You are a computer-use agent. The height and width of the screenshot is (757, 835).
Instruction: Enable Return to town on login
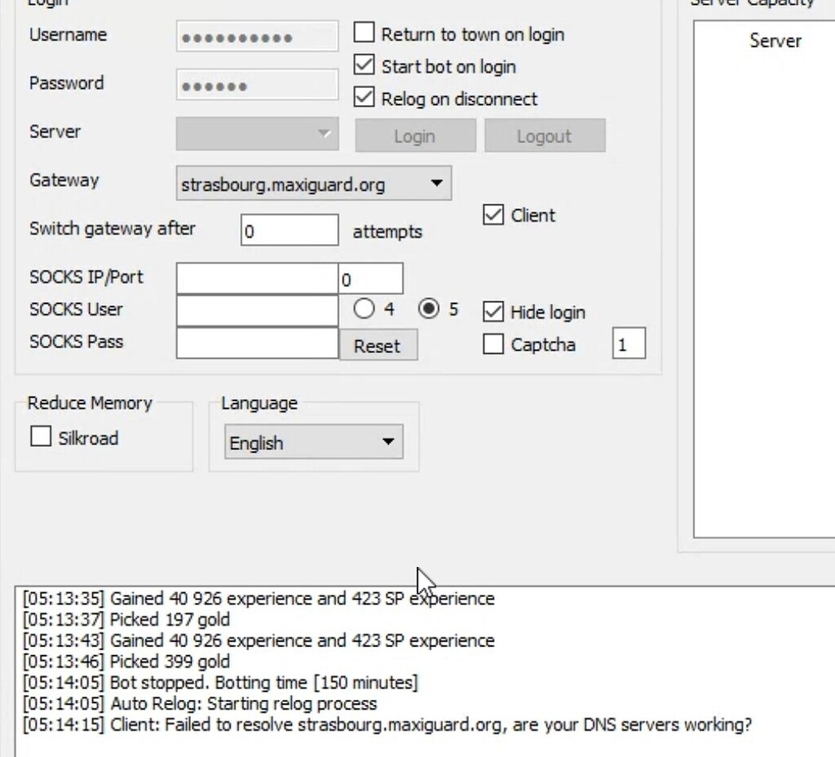pos(364,33)
